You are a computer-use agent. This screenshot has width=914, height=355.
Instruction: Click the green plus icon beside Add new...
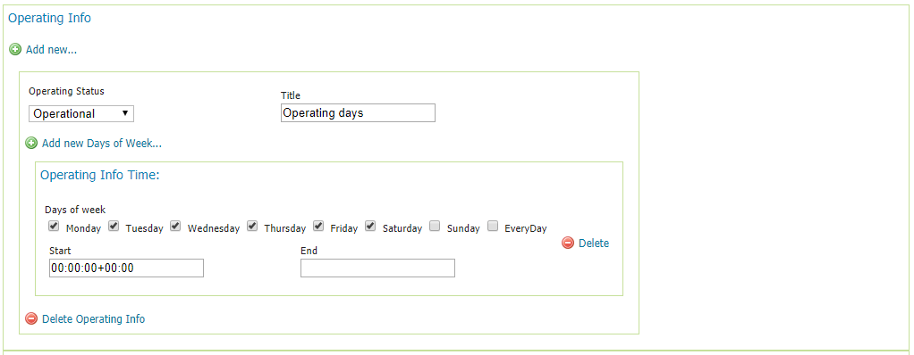(x=15, y=50)
